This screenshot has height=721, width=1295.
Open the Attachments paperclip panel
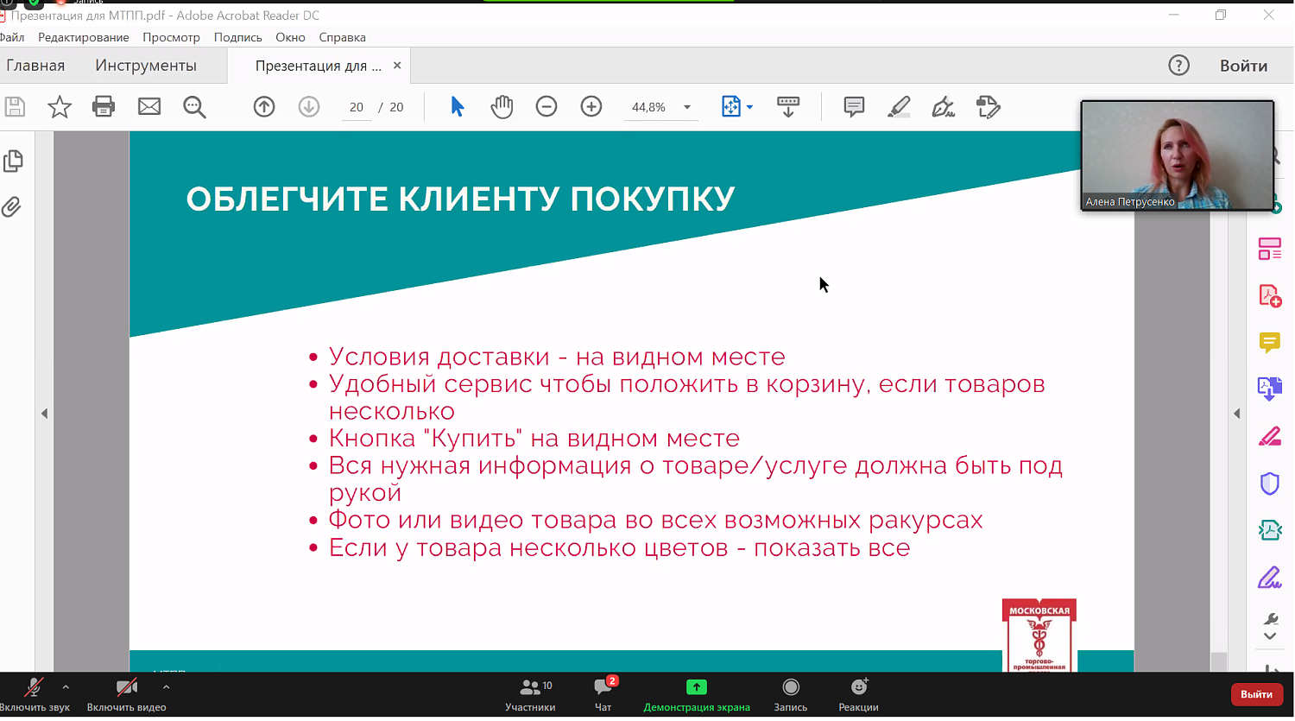(x=11, y=207)
